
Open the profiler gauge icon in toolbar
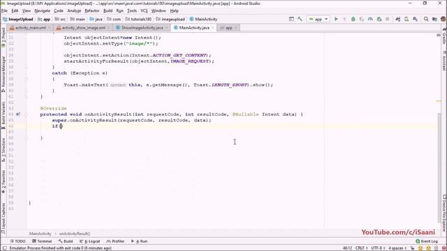pos(370,19)
